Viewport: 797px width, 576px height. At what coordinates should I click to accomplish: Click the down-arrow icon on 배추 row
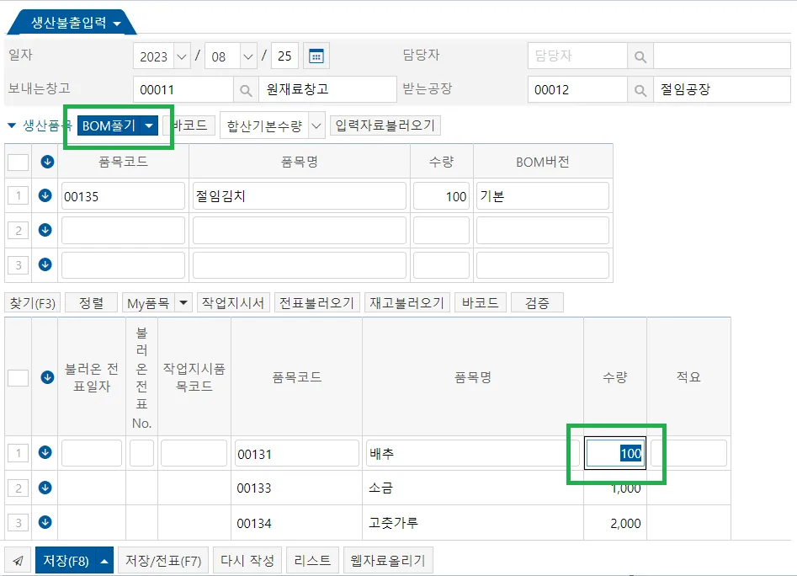(x=45, y=452)
